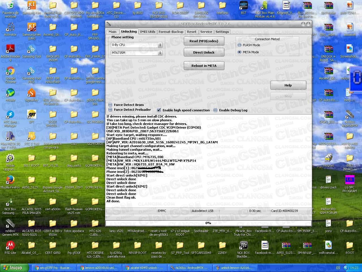Select the SpcReader archive icon
The height and width of the screenshot is (272, 362).
pyautogui.click(x=328, y=8)
